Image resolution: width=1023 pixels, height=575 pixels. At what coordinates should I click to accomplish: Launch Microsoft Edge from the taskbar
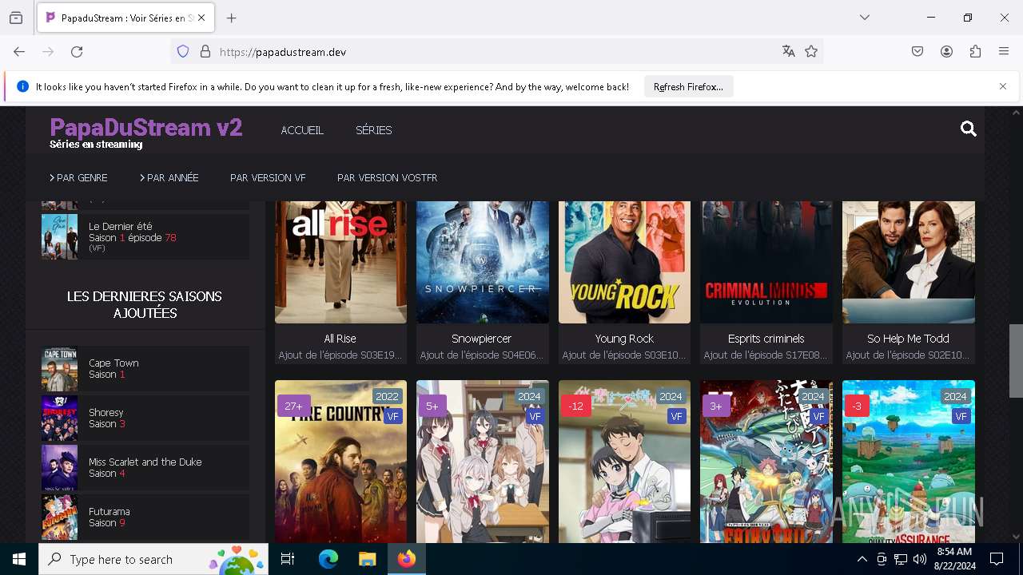click(328, 559)
